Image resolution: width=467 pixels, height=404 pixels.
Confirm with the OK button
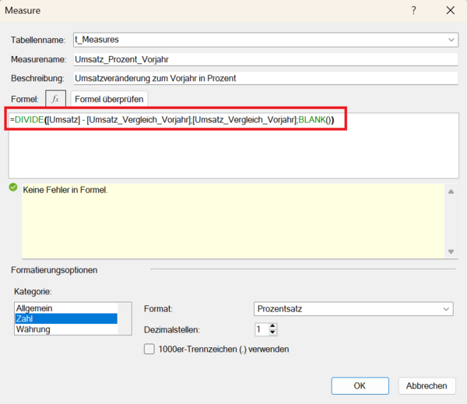[360, 385]
